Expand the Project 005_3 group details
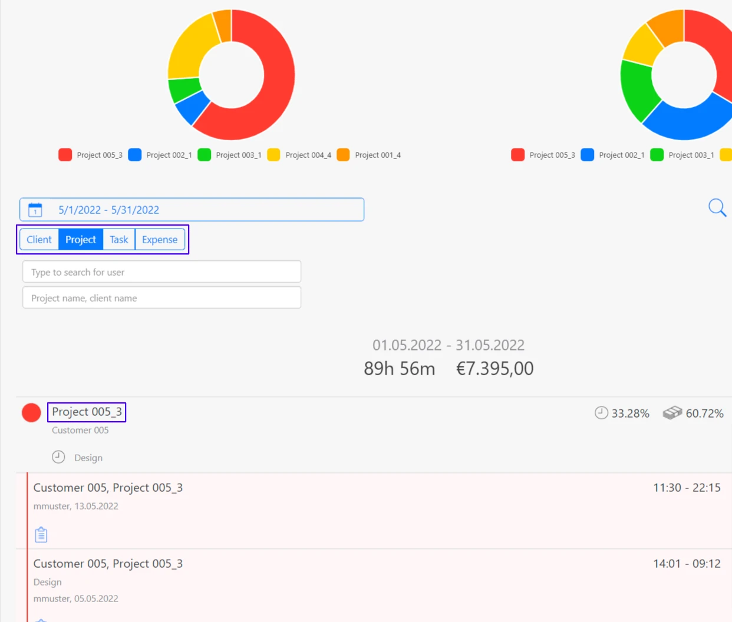 pyautogui.click(x=86, y=412)
